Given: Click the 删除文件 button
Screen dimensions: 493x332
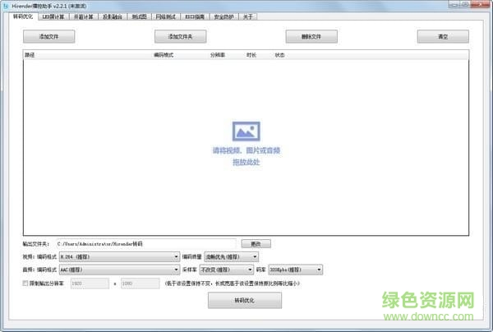Looking at the screenshot, I should [311, 37].
